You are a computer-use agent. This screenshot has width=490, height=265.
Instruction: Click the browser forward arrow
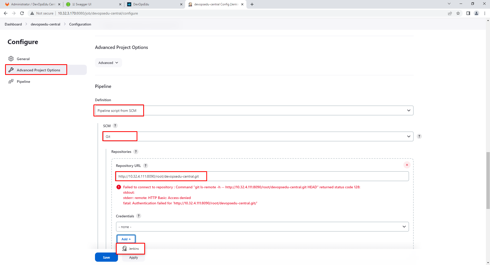click(14, 13)
